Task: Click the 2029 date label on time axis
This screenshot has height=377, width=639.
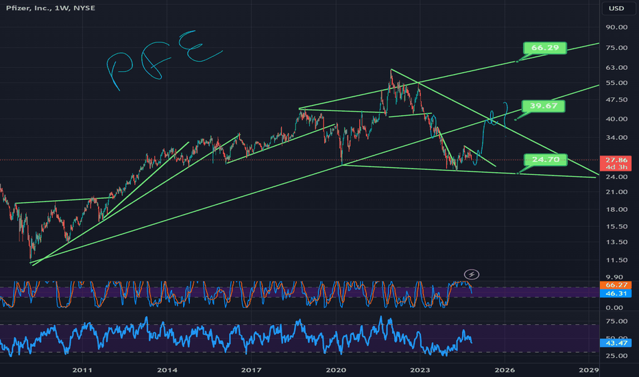Action: (x=589, y=370)
